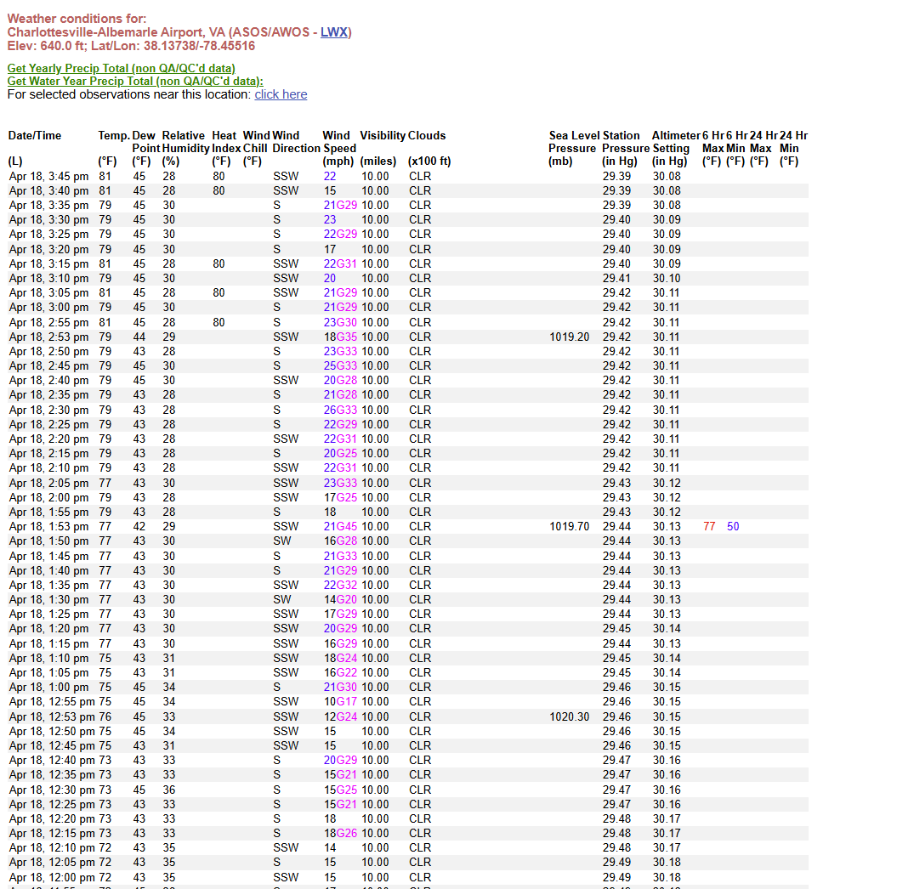Select the 'Apr 18, 1:20 pm' row timestamp
Image resolution: width=914 pixels, height=889 pixels.
(49, 629)
